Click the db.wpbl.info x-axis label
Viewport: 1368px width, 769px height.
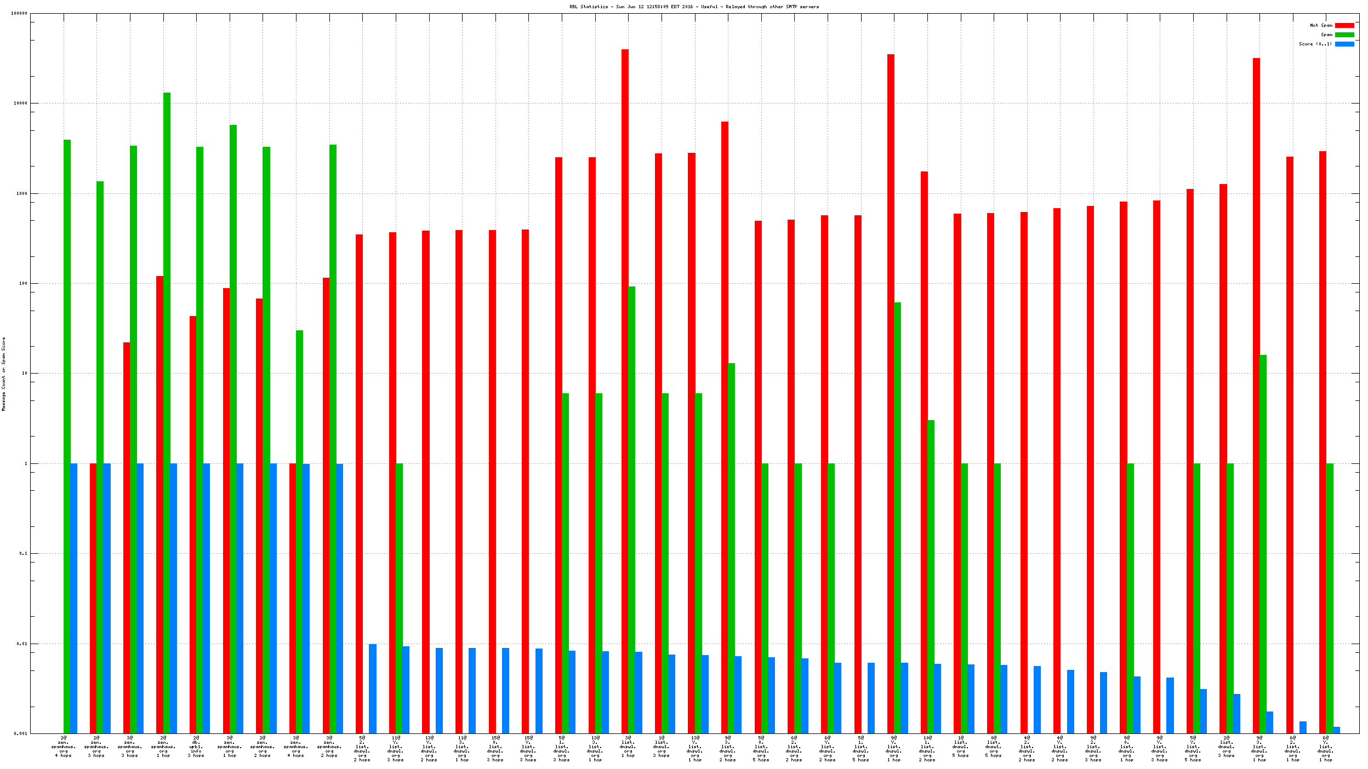[x=196, y=747]
